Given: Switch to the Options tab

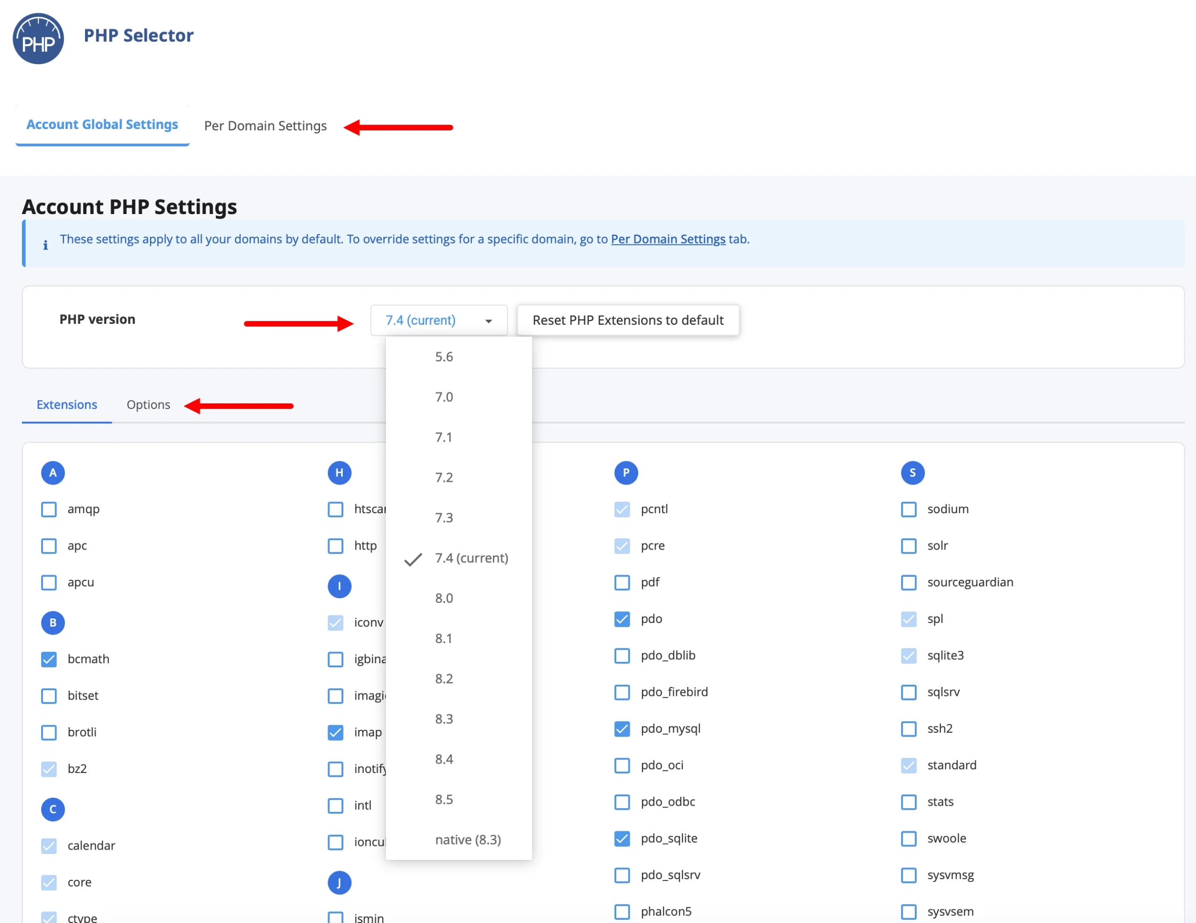Looking at the screenshot, I should (149, 405).
